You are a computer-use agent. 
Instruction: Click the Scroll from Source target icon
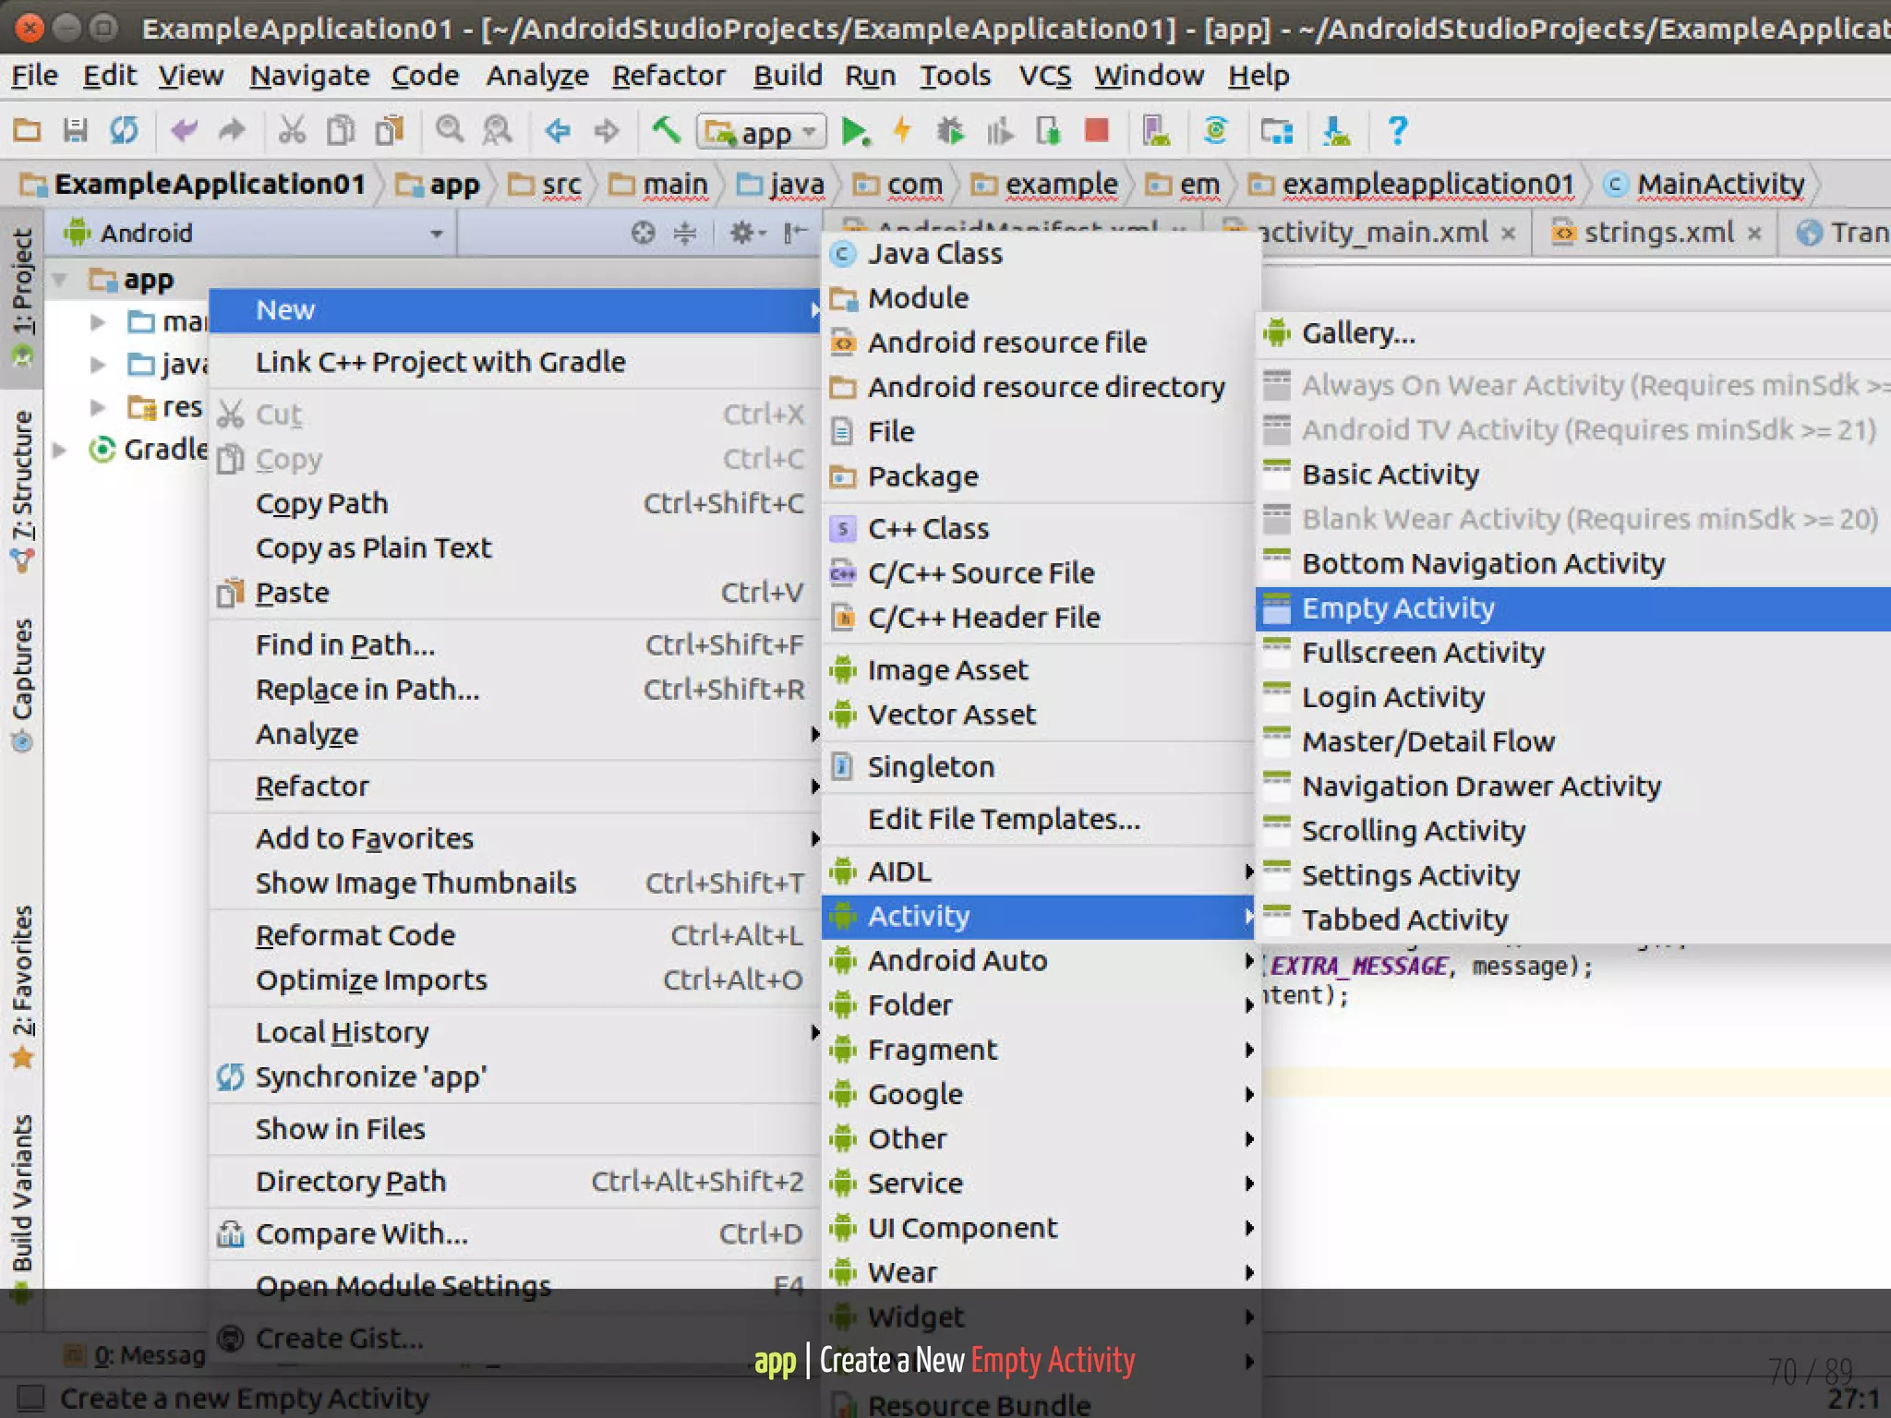pyautogui.click(x=643, y=233)
